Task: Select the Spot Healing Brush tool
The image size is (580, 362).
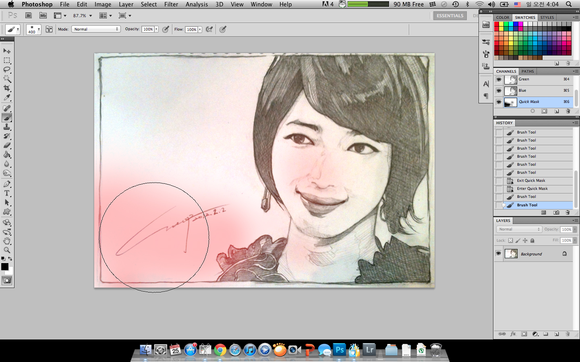Action: [x=7, y=108]
